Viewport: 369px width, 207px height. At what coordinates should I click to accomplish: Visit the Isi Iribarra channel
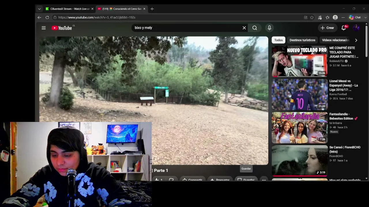(x=336, y=123)
